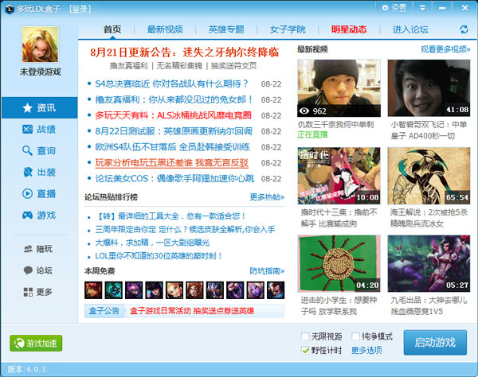Play the 10:08 撸时代 video thumbnail
This screenshot has width=478, height=377.
[x=339, y=176]
